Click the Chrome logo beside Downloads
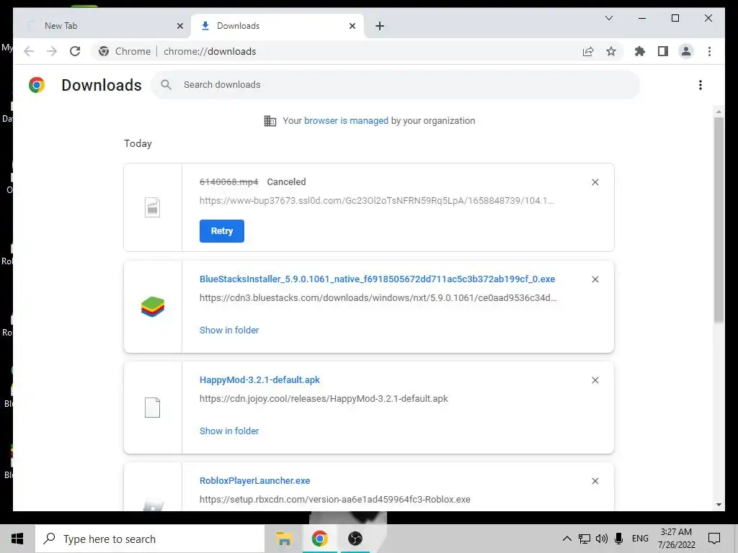 [37, 85]
